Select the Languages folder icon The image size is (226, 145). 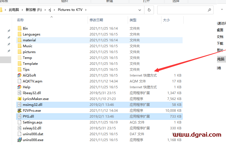19,34
